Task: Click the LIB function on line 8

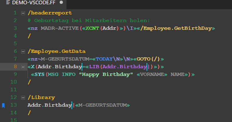Action: pos(94,67)
